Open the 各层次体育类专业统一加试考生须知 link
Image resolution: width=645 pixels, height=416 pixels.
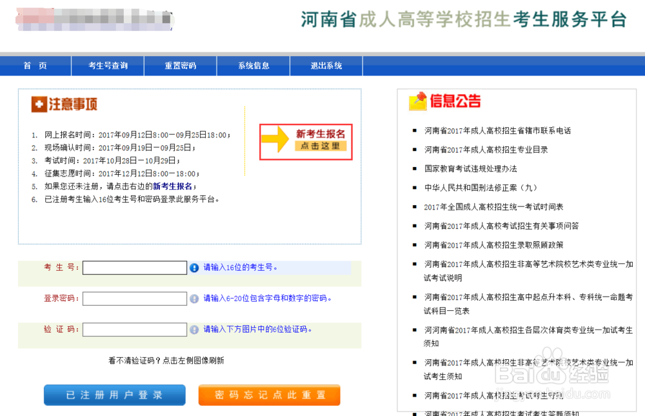[529, 337]
